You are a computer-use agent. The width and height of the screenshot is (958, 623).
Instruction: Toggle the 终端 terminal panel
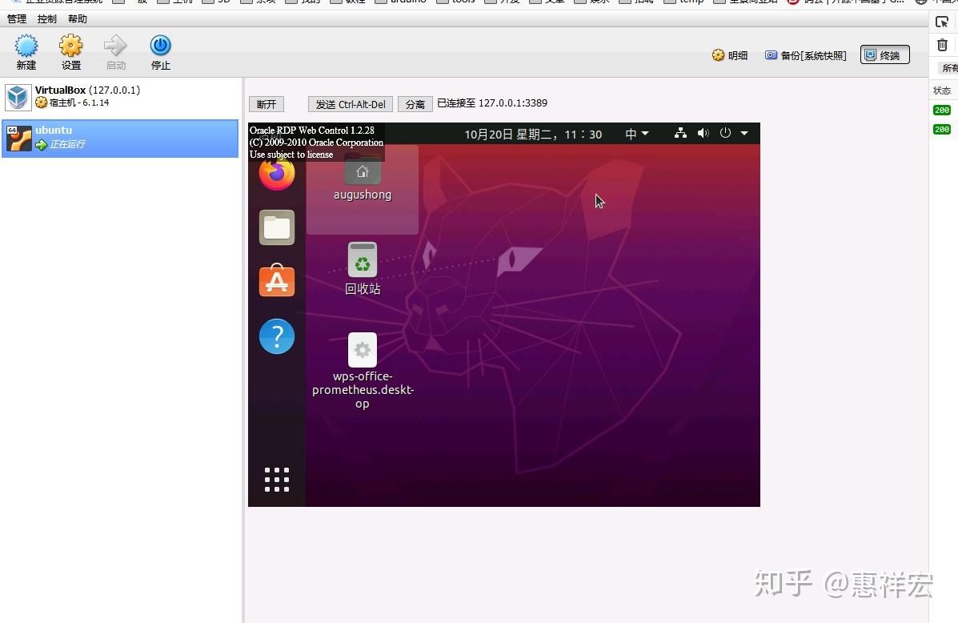(884, 54)
